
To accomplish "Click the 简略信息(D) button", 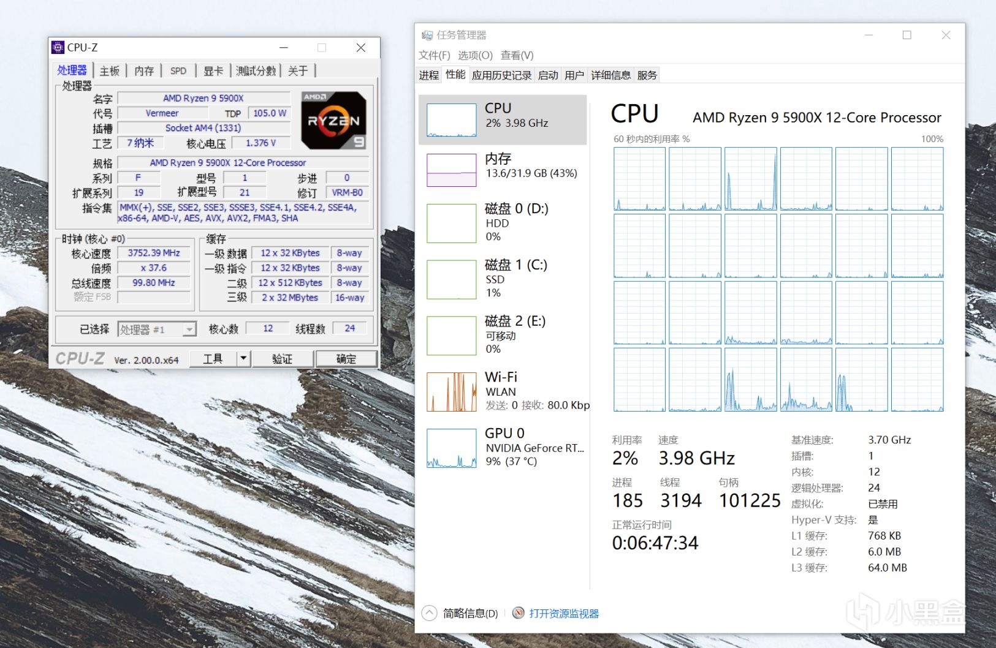I will [x=470, y=614].
